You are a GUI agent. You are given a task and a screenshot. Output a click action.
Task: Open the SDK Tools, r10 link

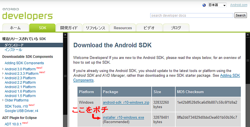tap(16, 106)
